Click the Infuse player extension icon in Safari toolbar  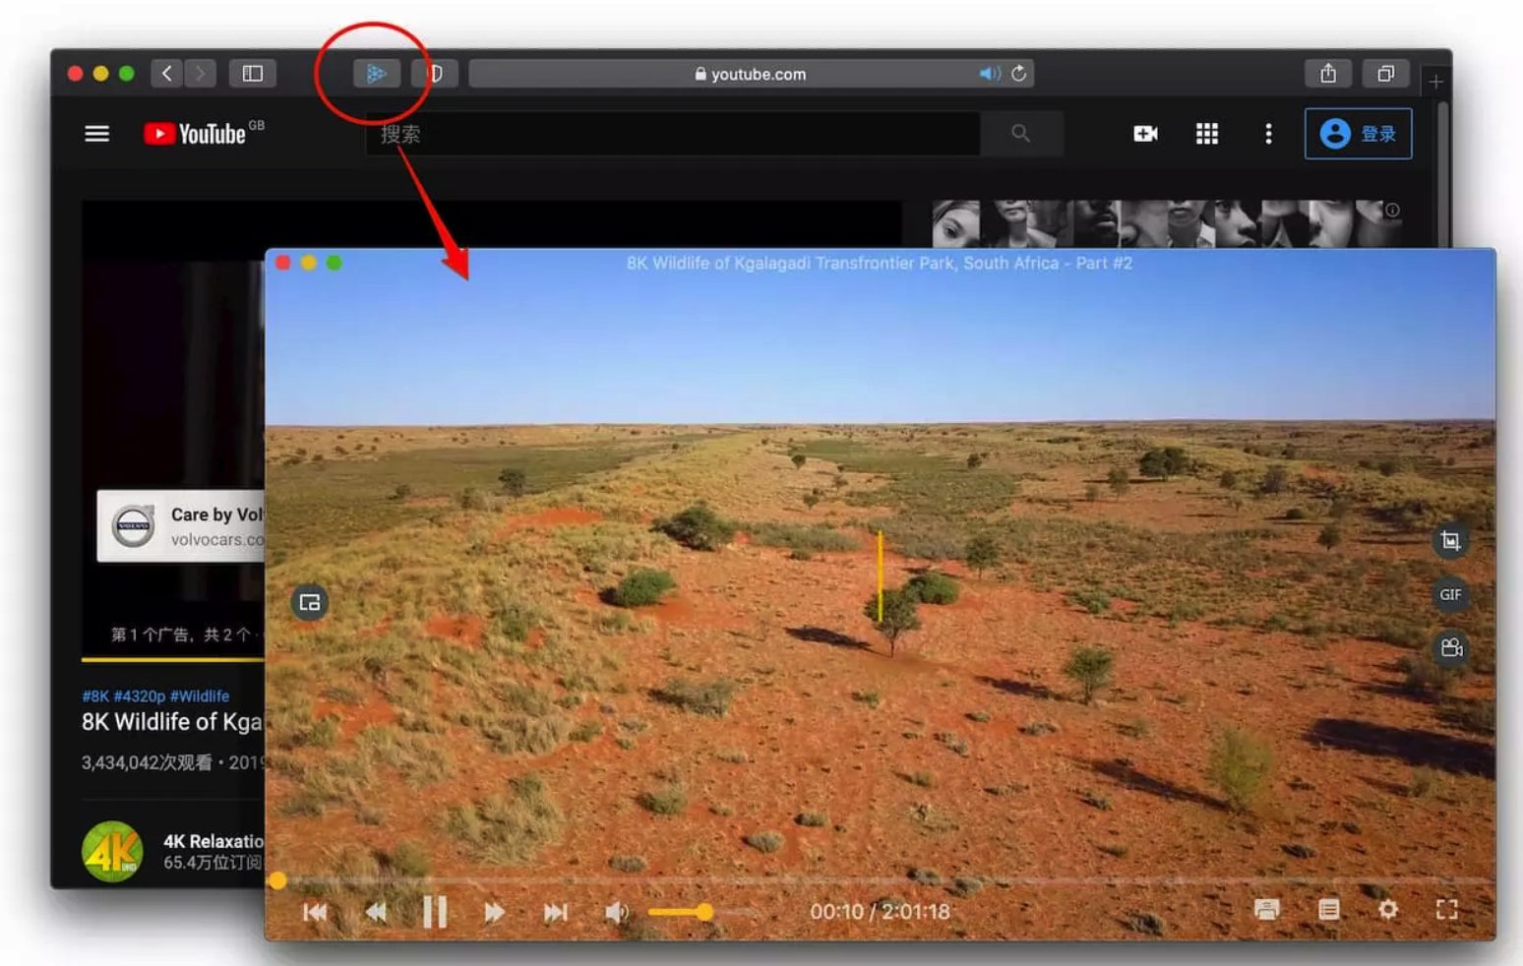click(376, 74)
